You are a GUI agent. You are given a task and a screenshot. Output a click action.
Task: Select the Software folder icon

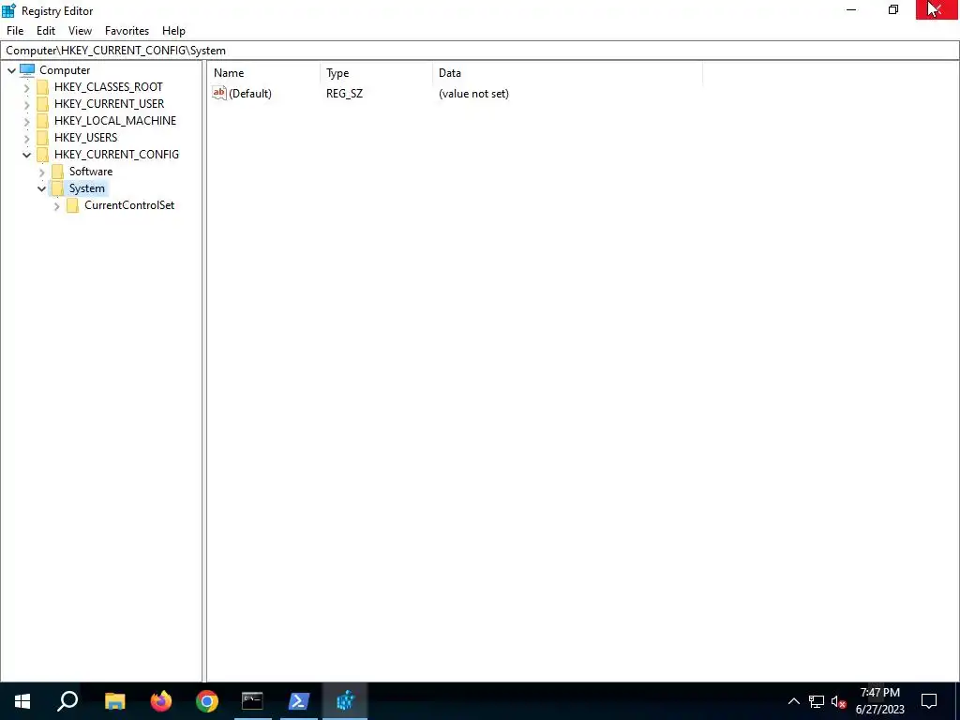(x=57, y=172)
